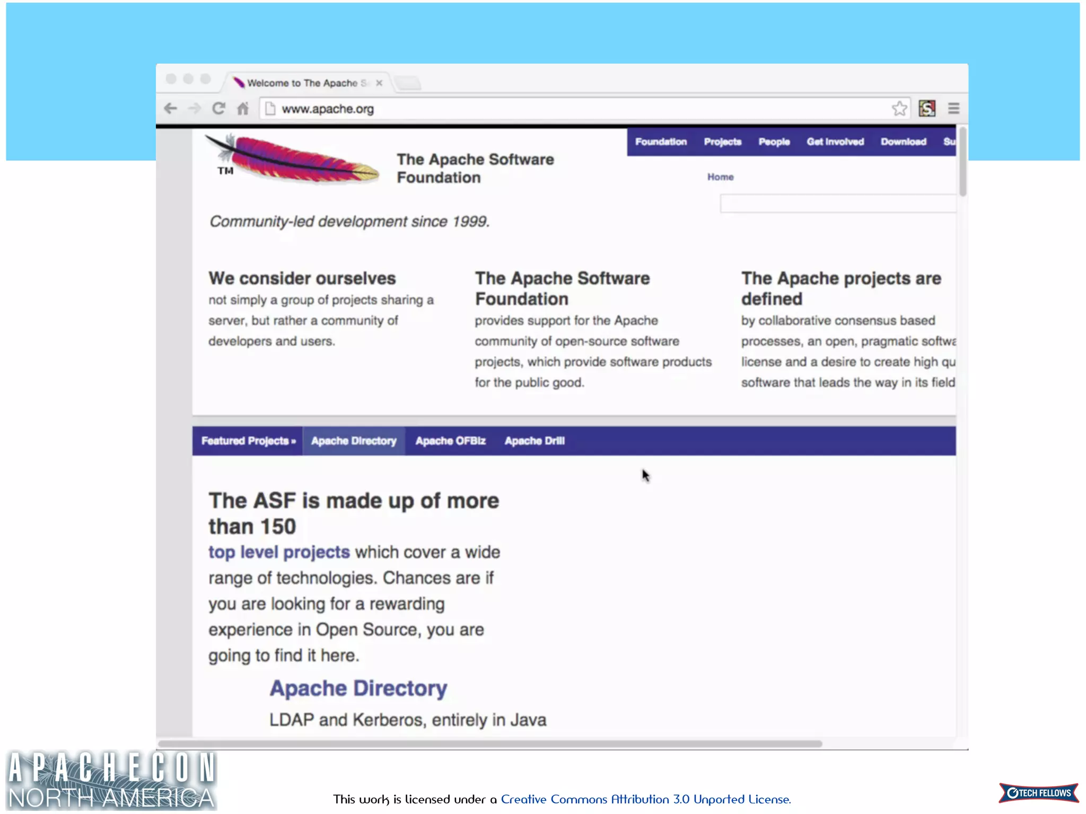
Task: Open the Foundation navigation menu
Action: pyautogui.click(x=661, y=142)
